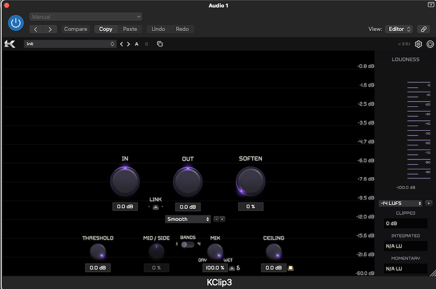Image resolution: width=436 pixels, height=289 pixels.
Task: Toggle the yellow square beside CEILING value
Action: (x=291, y=268)
